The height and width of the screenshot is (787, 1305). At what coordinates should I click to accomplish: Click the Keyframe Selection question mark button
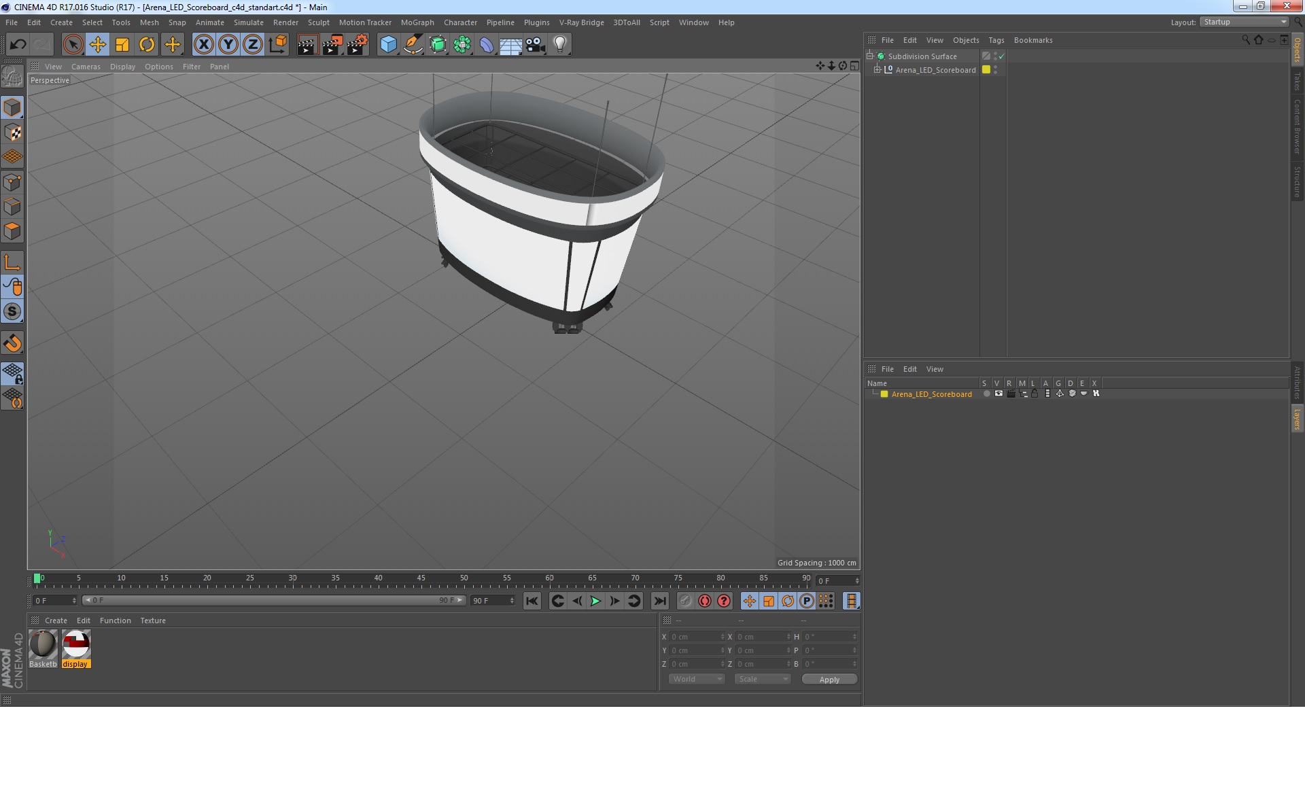(x=724, y=601)
